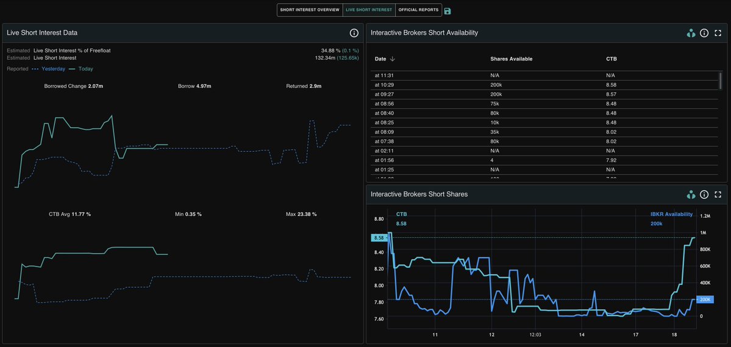Open info icon in Live Short Interest Data panel
731x347 pixels.
(x=354, y=33)
